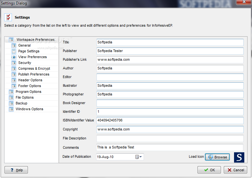Image resolution: width=252 pixels, height=178 pixels.
Task: Click the Comments field
Action: 170,147
